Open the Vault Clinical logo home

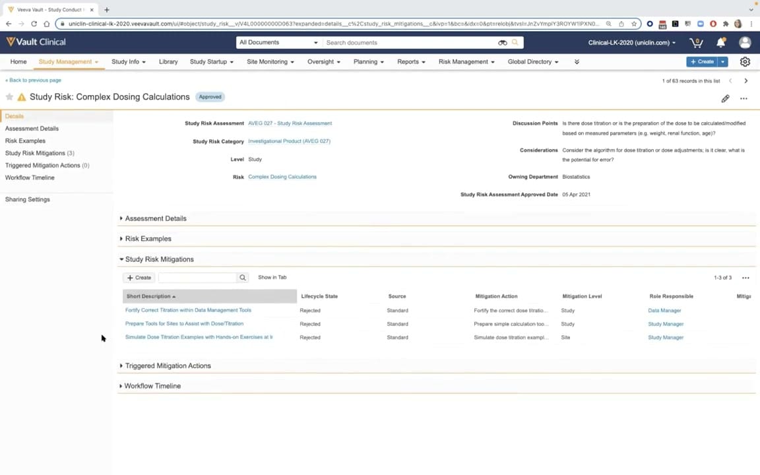(36, 42)
